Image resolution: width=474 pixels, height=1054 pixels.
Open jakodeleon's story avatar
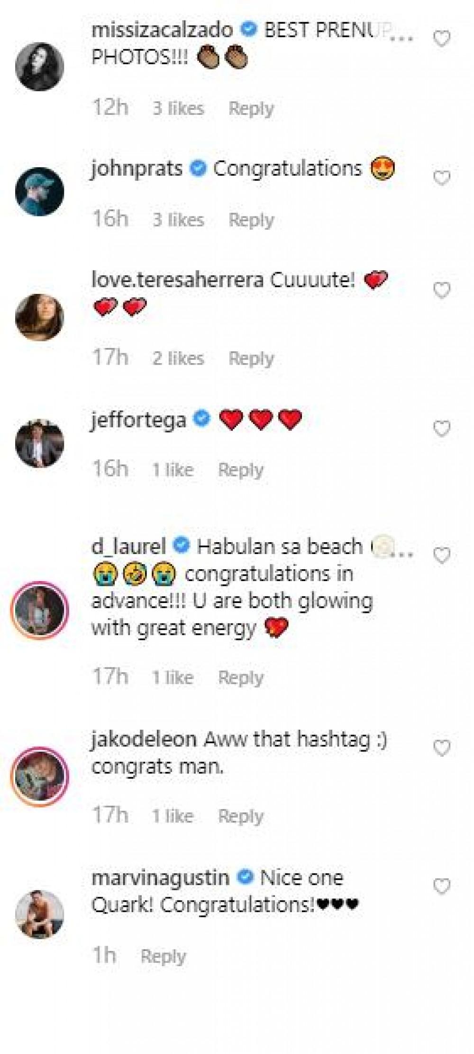point(39,777)
